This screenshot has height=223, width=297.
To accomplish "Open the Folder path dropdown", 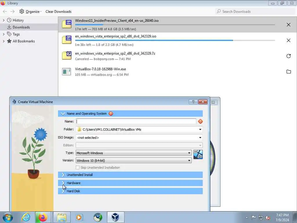I will [x=200, y=130].
